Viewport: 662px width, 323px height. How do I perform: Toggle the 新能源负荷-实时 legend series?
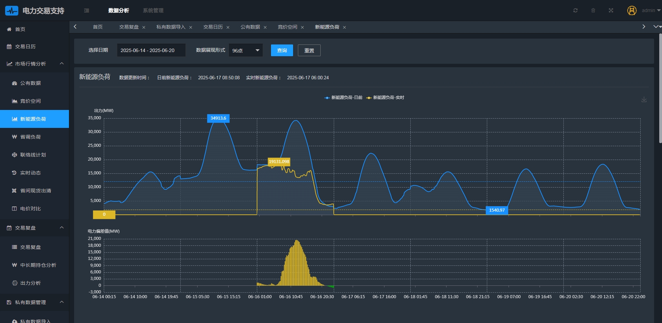(x=385, y=98)
